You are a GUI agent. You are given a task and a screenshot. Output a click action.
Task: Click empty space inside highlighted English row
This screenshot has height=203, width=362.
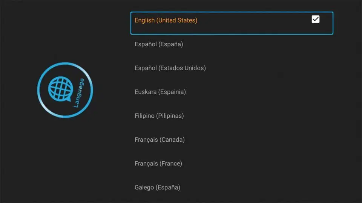click(254, 23)
